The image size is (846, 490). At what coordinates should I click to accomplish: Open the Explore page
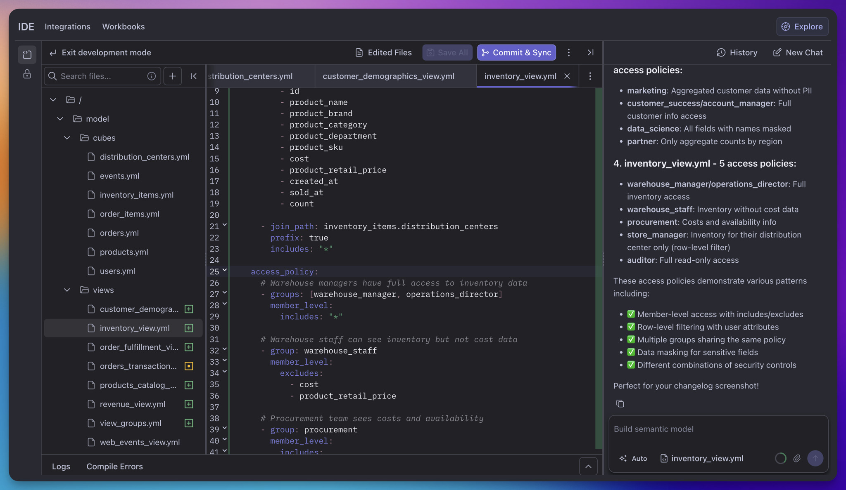[x=802, y=26]
